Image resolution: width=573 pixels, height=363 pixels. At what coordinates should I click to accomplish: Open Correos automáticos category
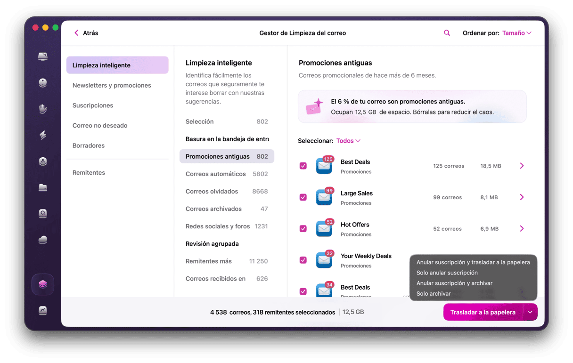point(227,174)
